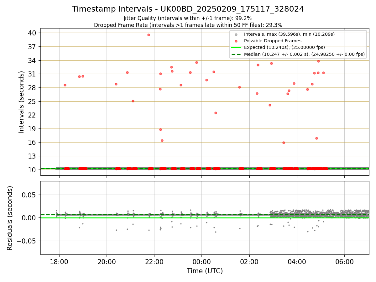Select the Jitter Quality 99.2% subtitle

188,18
